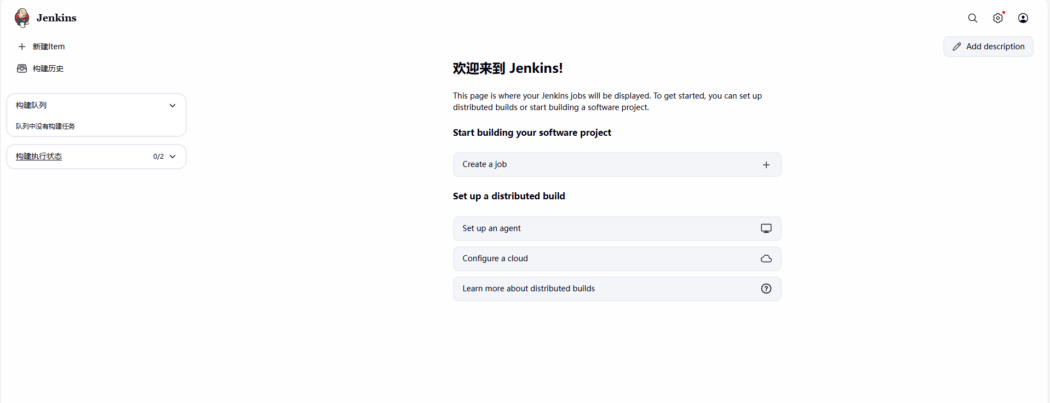This screenshot has width=1050, height=403.
Task: Click the monitor icon for agent setup
Action: (766, 228)
